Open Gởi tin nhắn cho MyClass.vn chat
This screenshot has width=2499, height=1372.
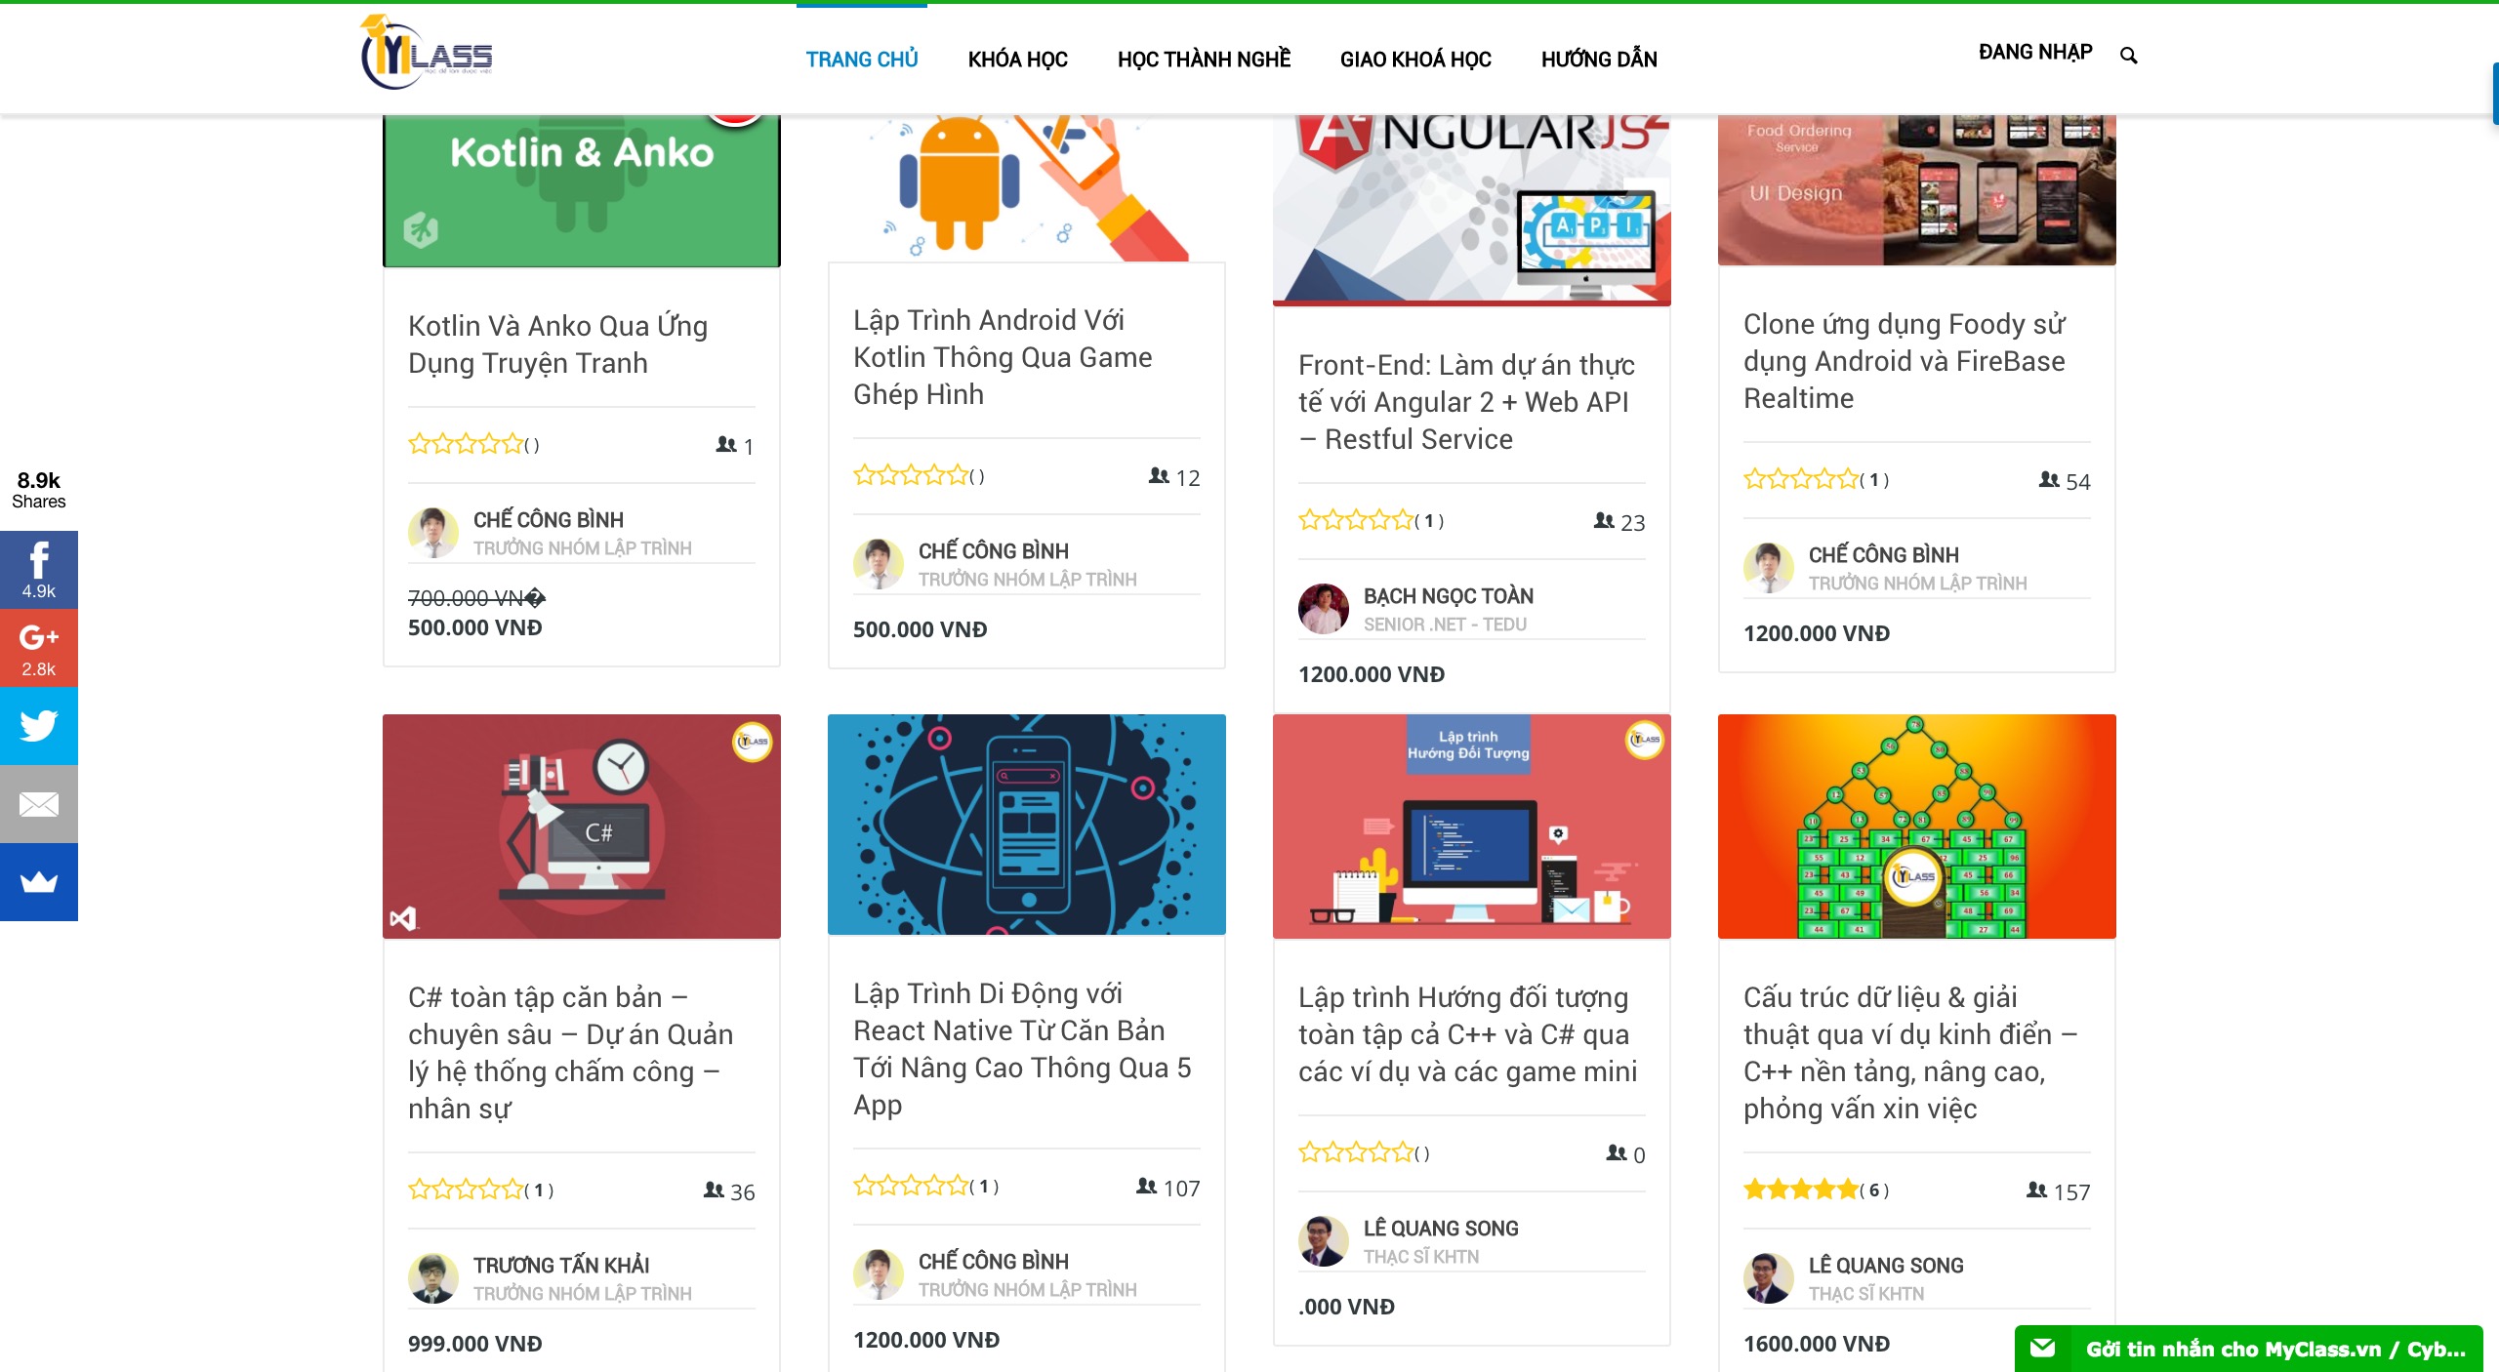pos(2248,1349)
